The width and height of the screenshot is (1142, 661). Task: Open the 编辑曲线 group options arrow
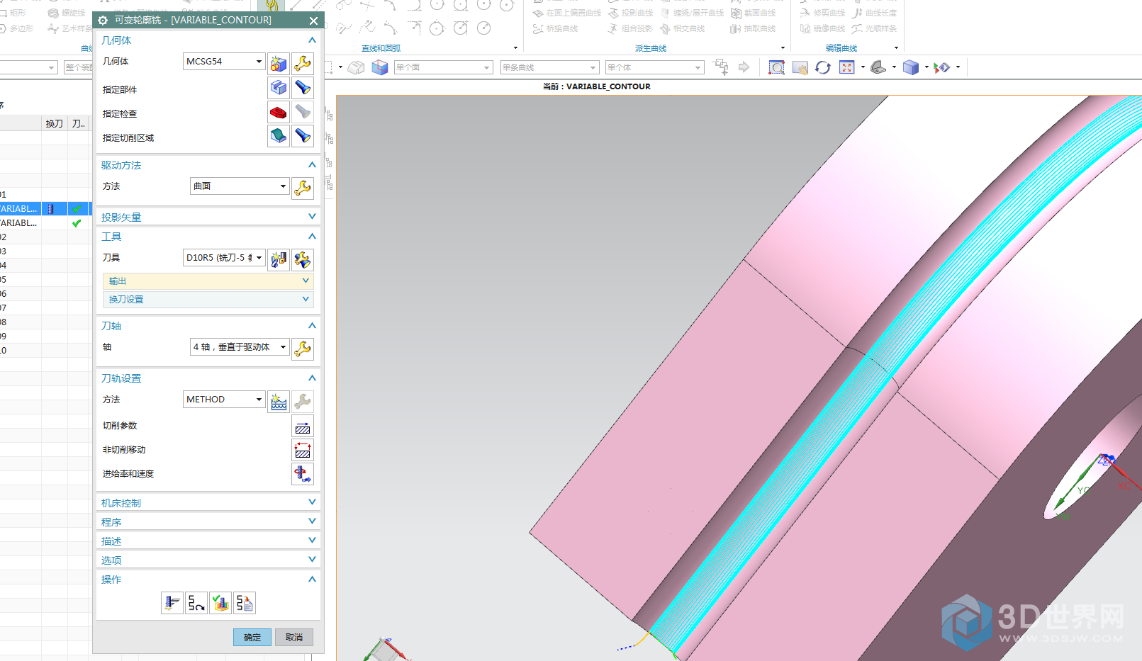pyautogui.click(x=896, y=48)
